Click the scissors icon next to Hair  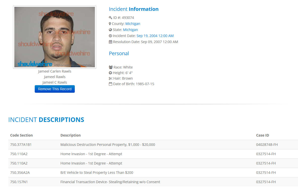[x=110, y=78]
